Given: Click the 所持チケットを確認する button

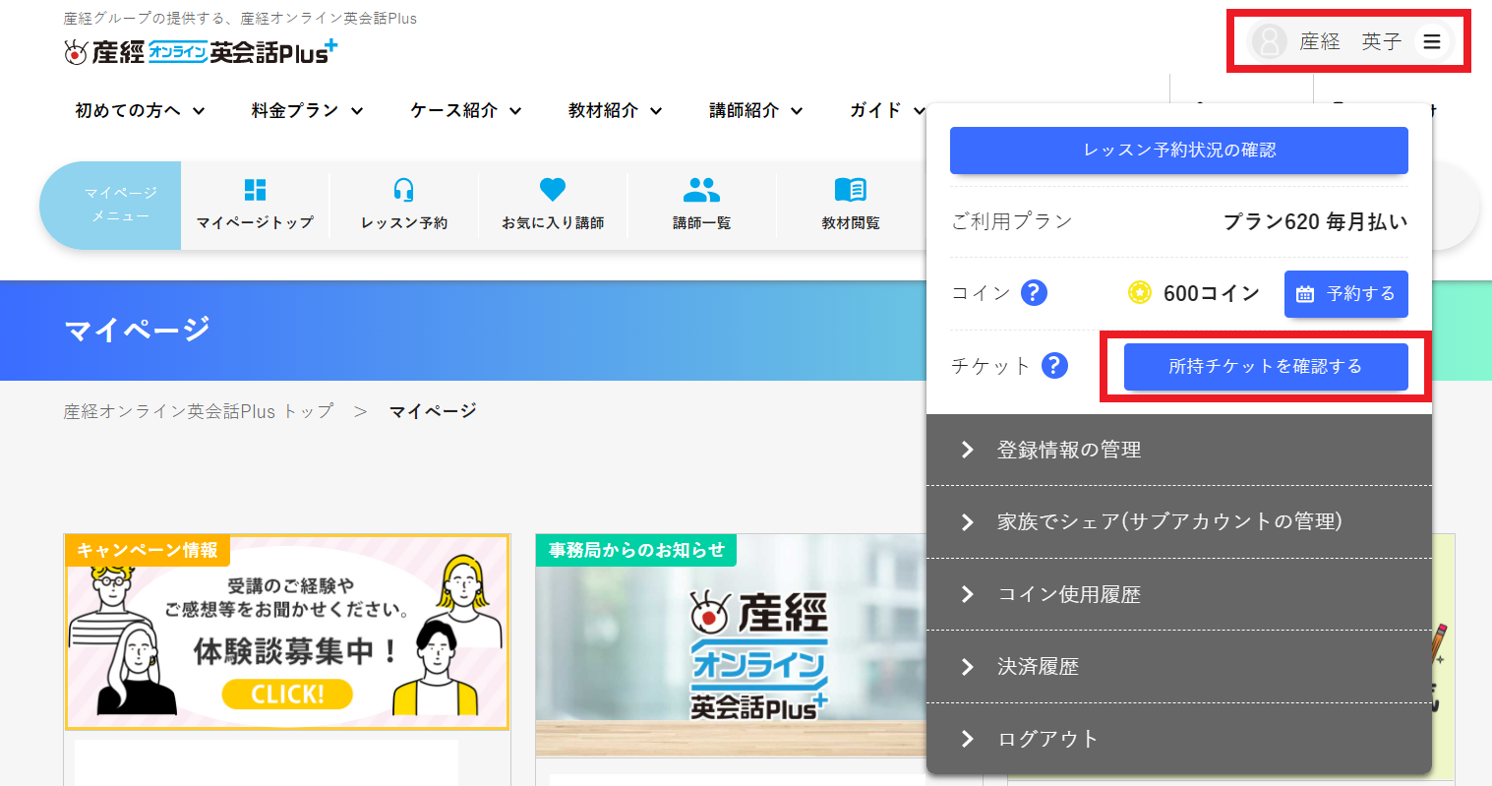Looking at the screenshot, I should (x=1266, y=366).
